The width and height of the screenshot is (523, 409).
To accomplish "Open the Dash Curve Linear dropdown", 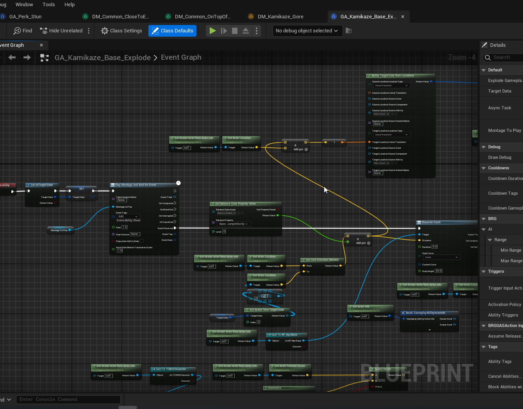I will pyautogui.click(x=441, y=257).
